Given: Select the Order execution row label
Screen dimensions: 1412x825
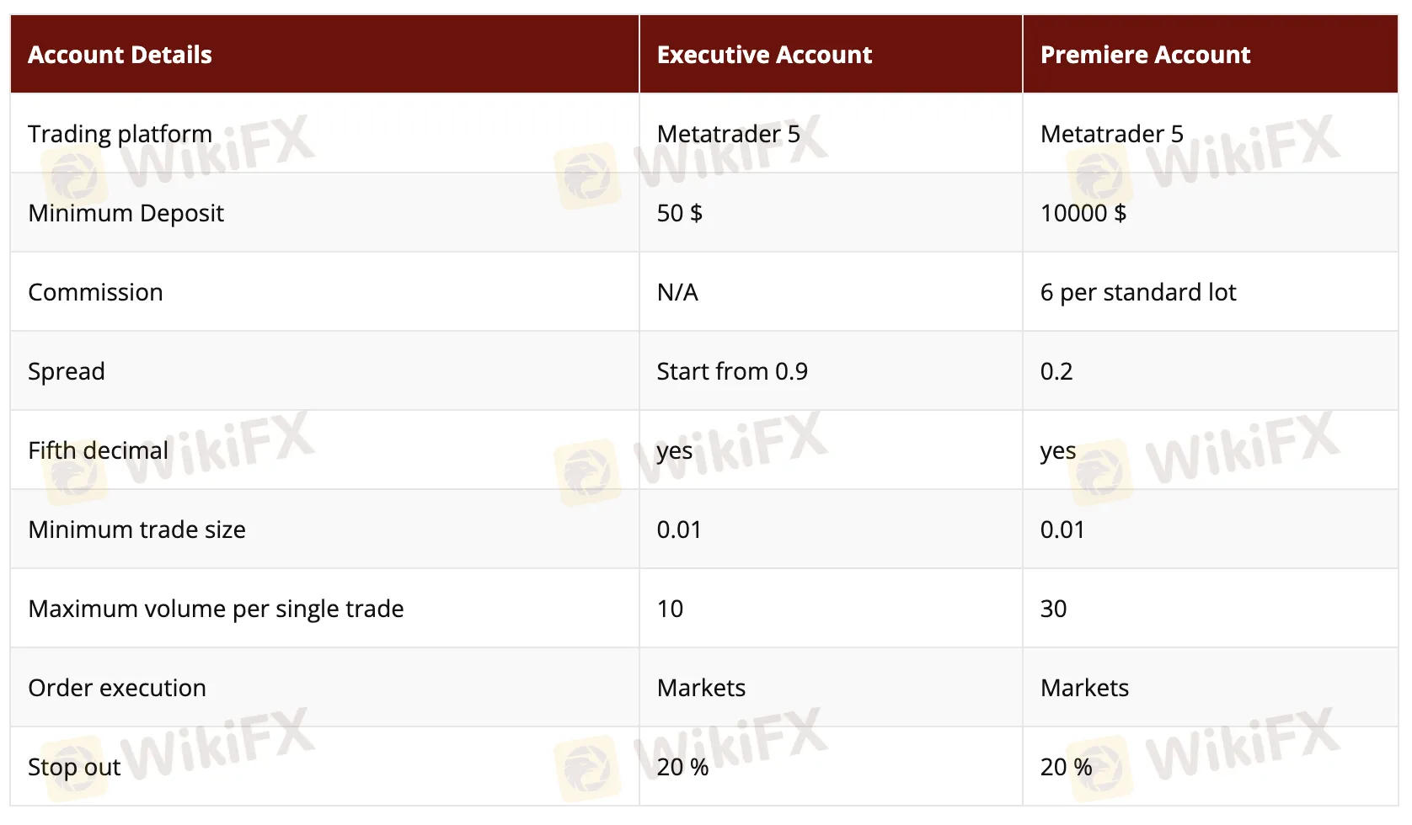Looking at the screenshot, I should point(117,688).
